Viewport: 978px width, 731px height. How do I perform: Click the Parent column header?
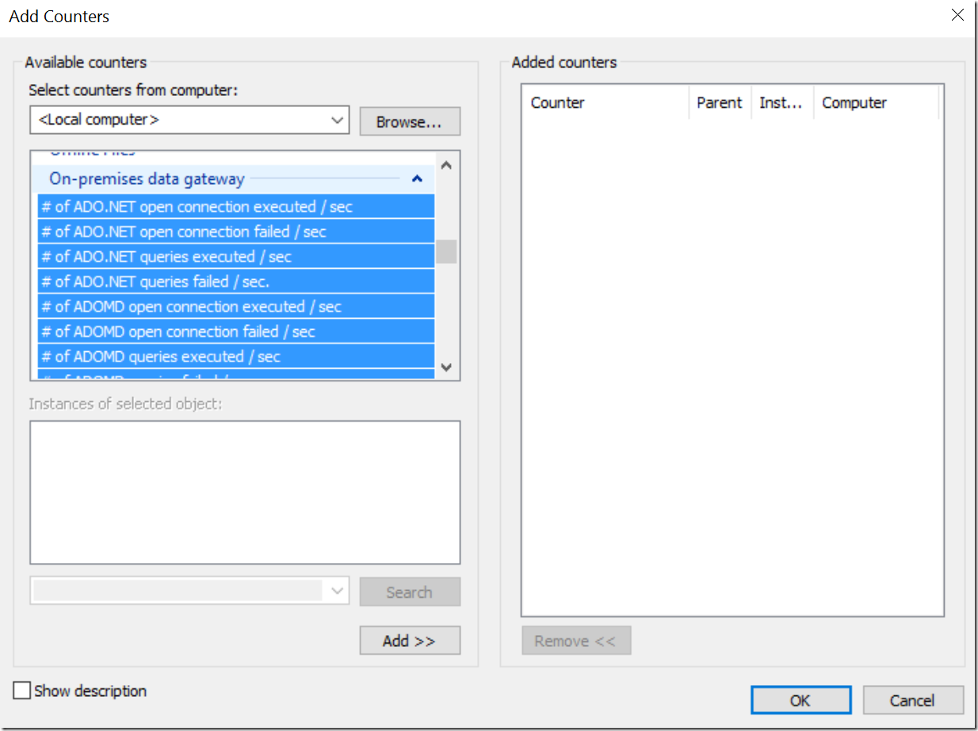click(x=720, y=103)
